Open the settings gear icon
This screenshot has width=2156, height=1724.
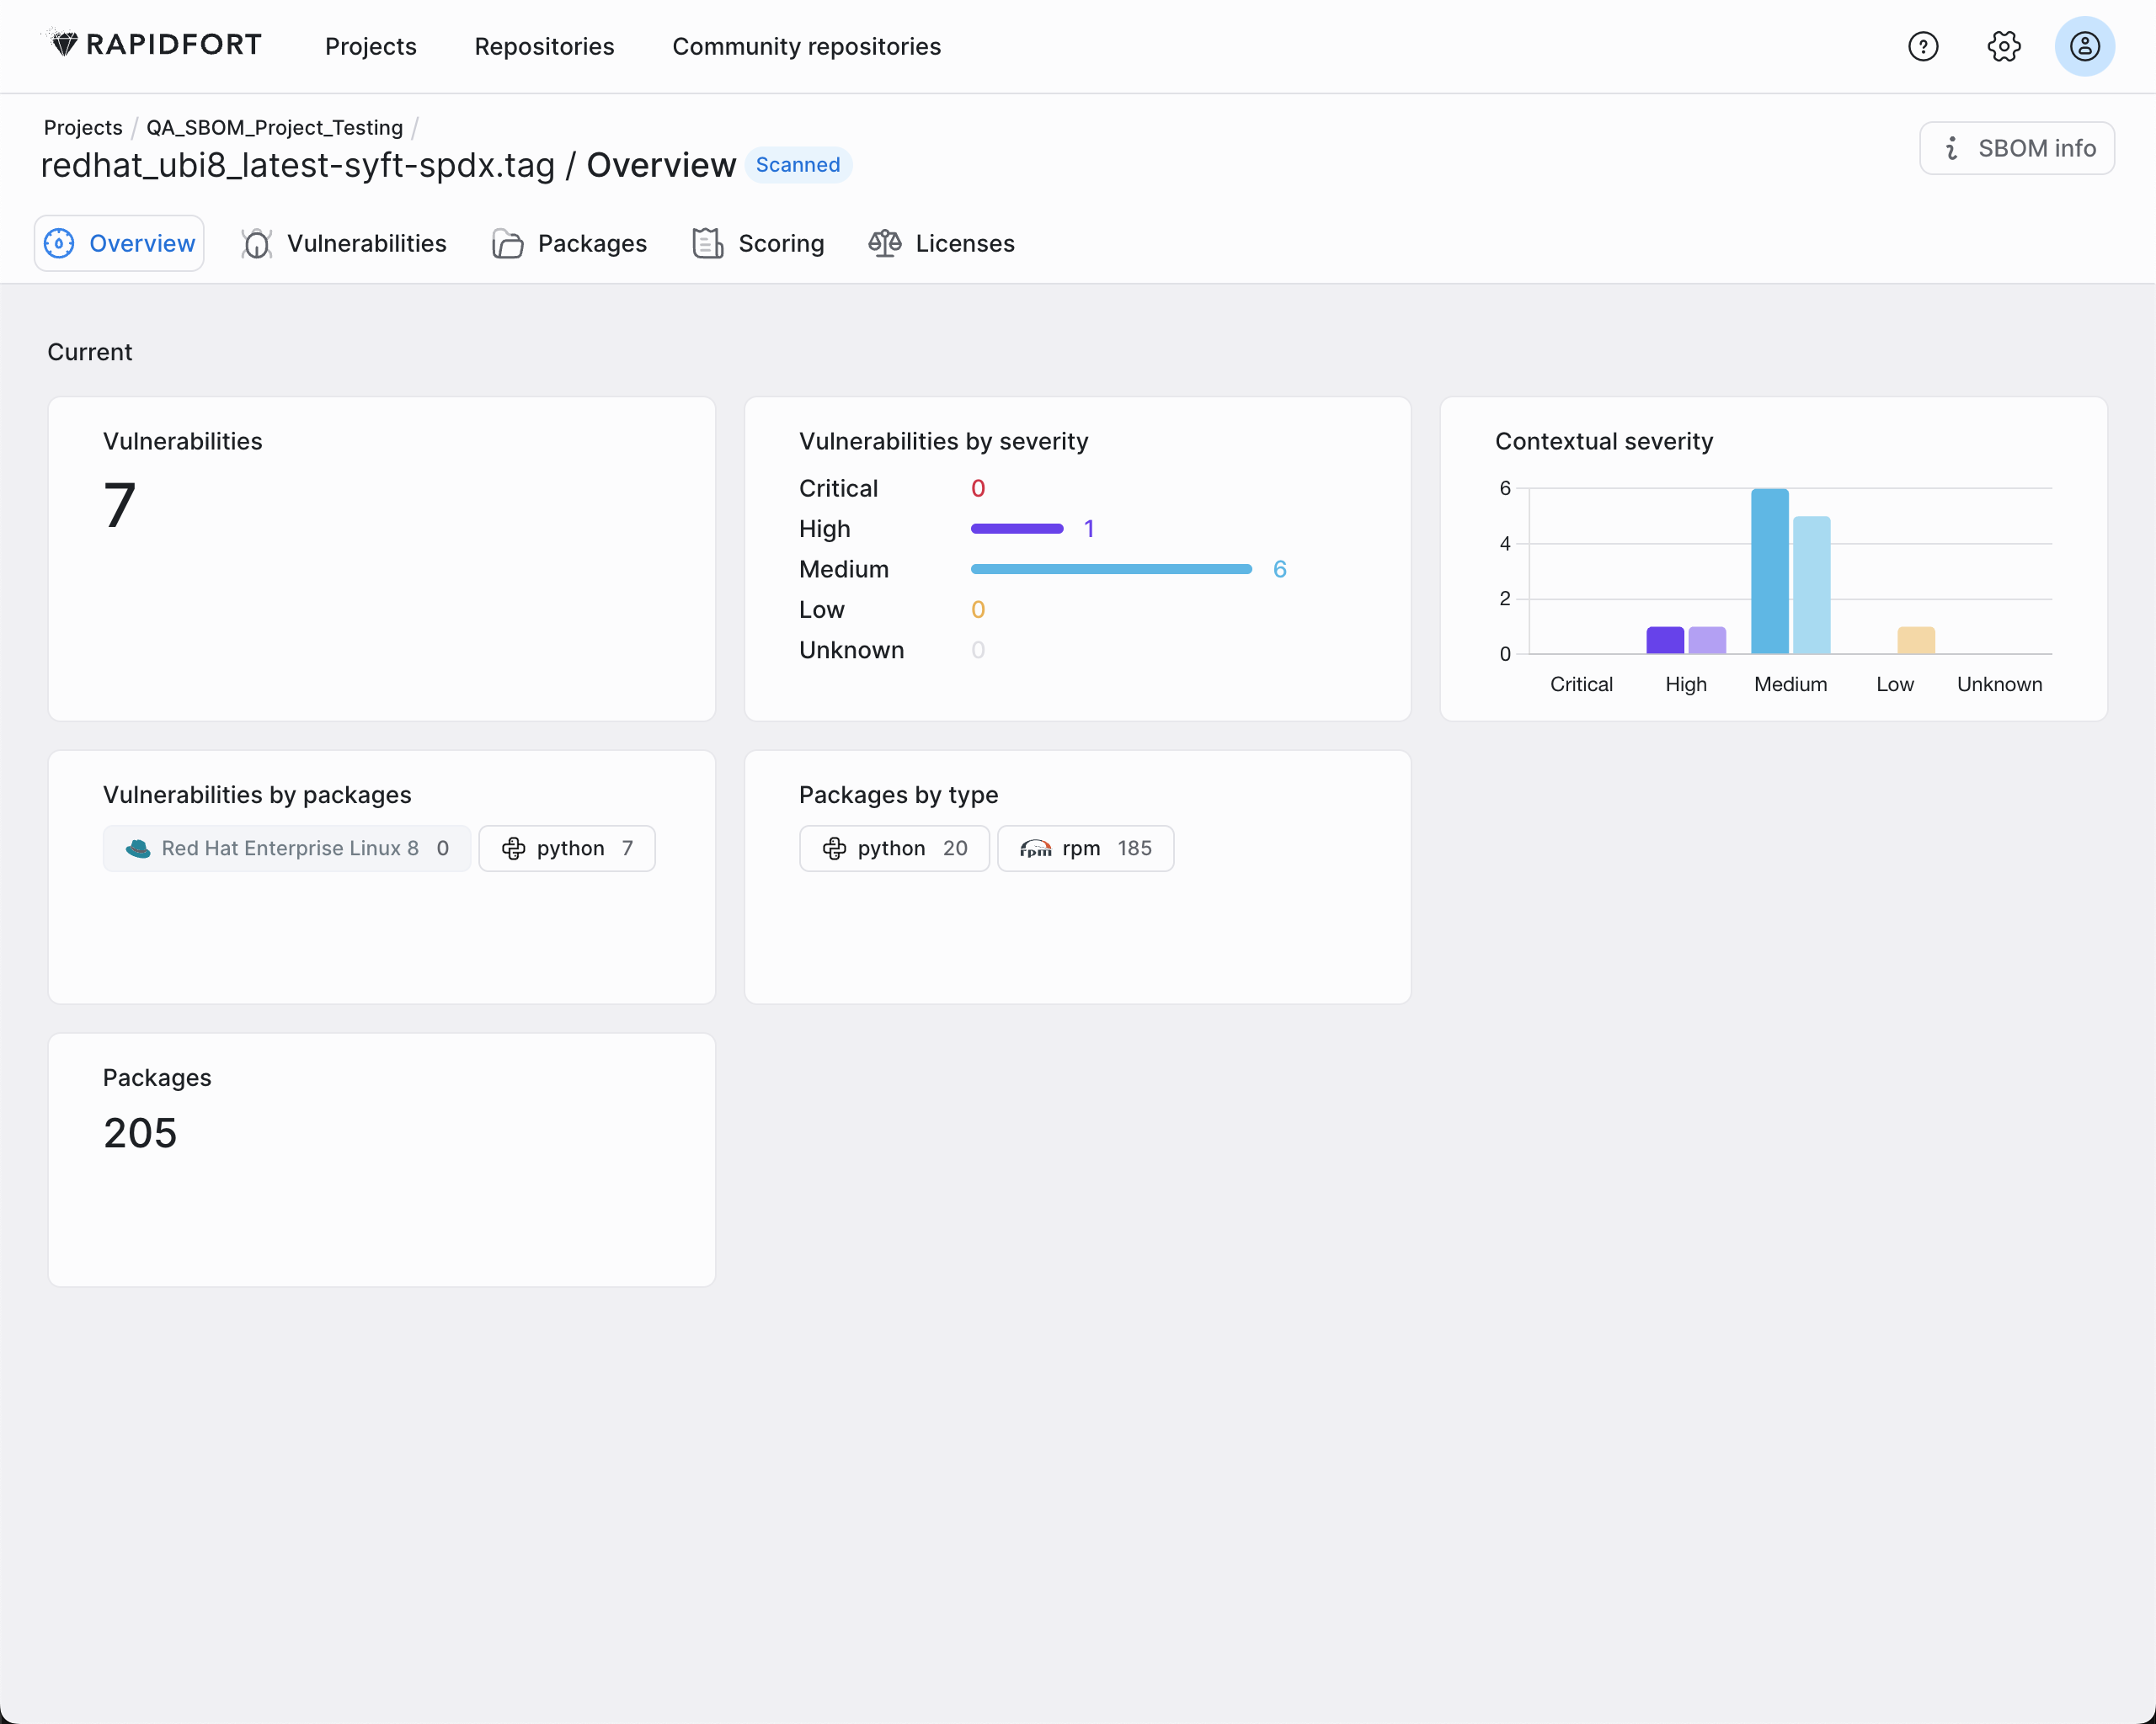(x=2003, y=46)
